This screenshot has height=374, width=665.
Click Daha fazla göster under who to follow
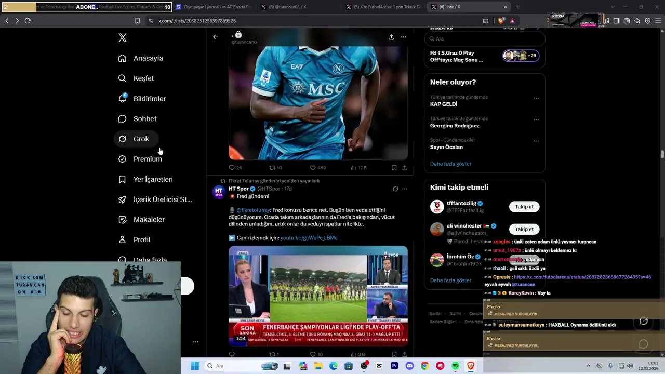[x=450, y=280]
